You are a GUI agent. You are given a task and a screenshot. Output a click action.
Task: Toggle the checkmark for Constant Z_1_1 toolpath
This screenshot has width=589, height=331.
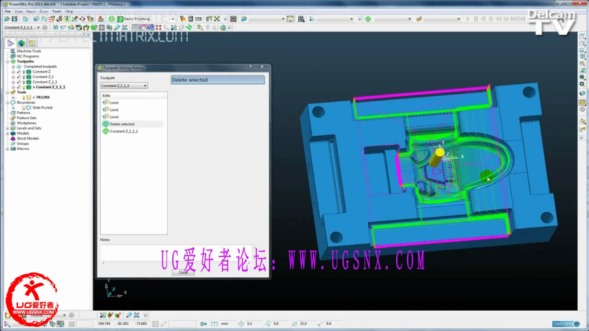[x=18, y=82]
